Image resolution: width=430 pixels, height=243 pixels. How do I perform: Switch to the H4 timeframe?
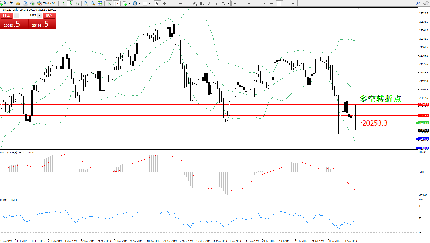[272, 3]
